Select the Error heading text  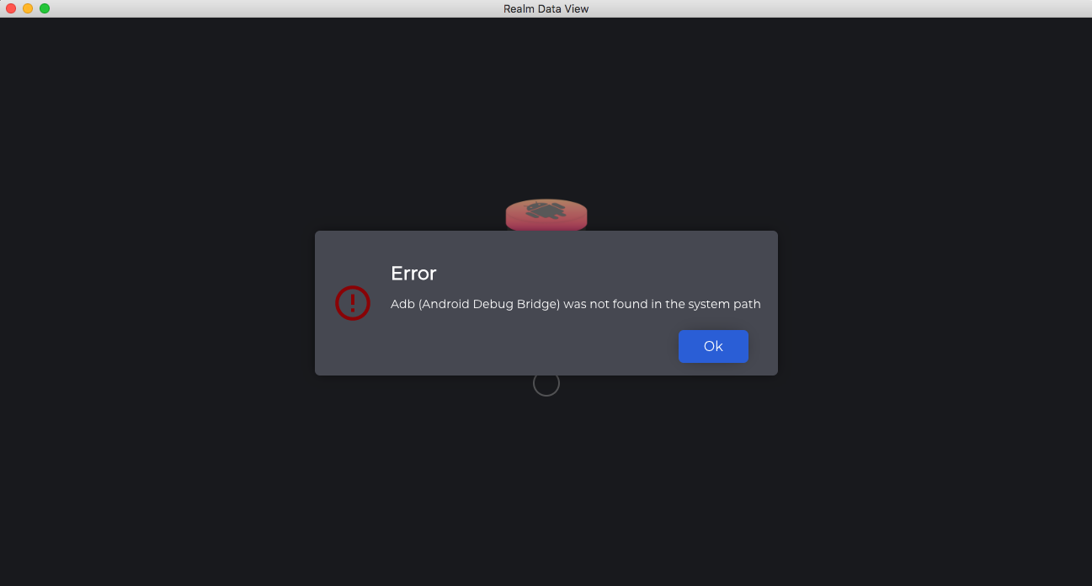pos(413,273)
